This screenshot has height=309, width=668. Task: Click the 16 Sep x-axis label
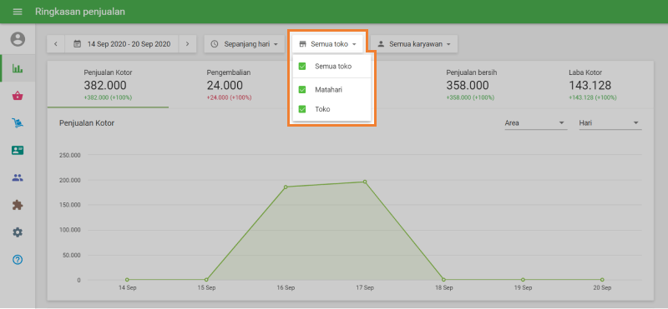point(286,287)
